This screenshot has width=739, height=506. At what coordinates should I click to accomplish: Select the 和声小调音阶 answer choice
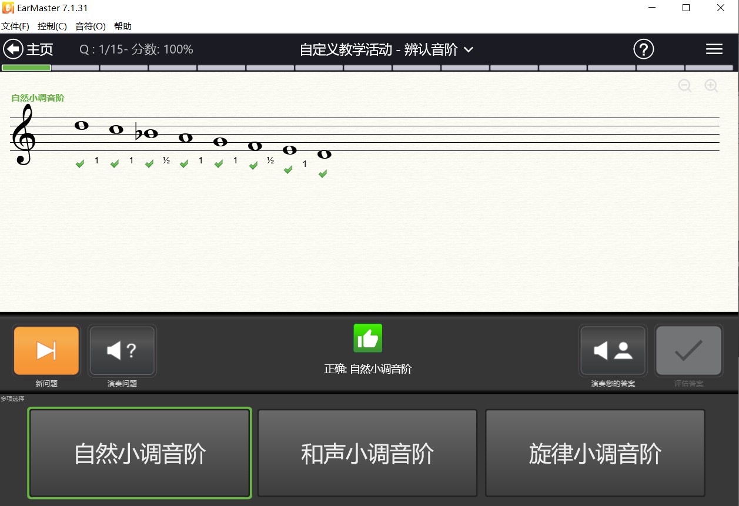(x=367, y=453)
